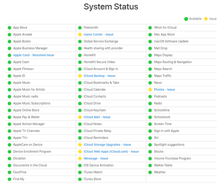Click the yellow diamond beside Photos
This screenshot has height=184, width=222.
point(150,90)
